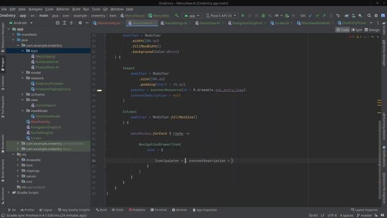
Task: Open the Navigate menu
Action: [35, 9]
